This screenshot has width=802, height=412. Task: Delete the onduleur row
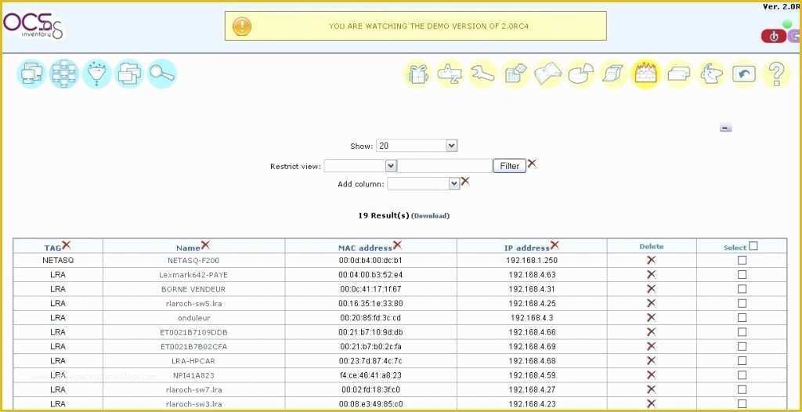tap(651, 317)
